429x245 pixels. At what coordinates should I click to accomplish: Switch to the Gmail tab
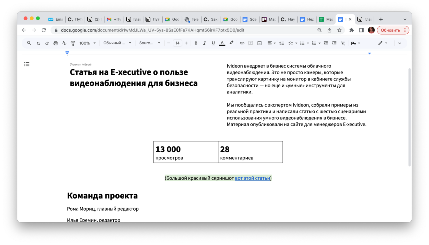click(114, 19)
